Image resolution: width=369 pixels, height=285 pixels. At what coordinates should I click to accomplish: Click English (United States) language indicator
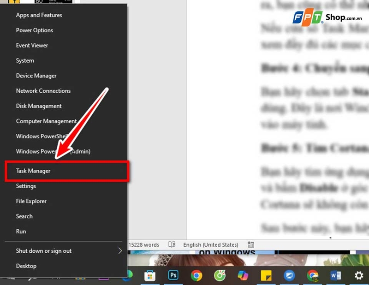pos(211,245)
